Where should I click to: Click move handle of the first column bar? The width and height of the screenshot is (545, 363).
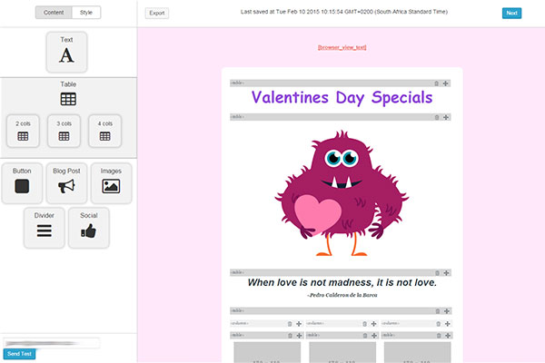(299, 324)
